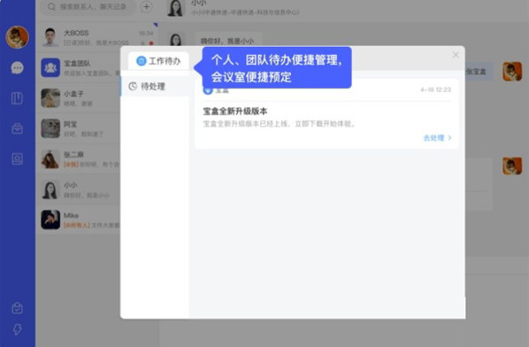
Task: Click the Mike contact avatar
Action: click(50, 220)
